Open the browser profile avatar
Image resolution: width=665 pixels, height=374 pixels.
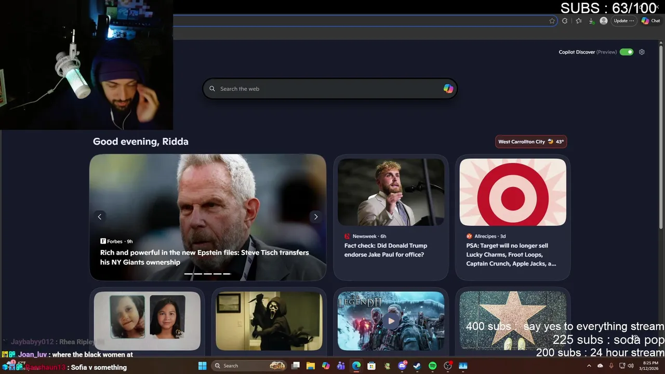click(x=603, y=21)
